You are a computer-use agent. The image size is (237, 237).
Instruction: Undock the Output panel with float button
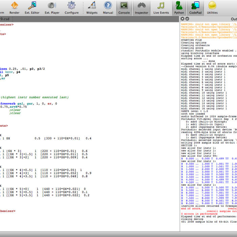pyautogui.click(x=187, y=19)
